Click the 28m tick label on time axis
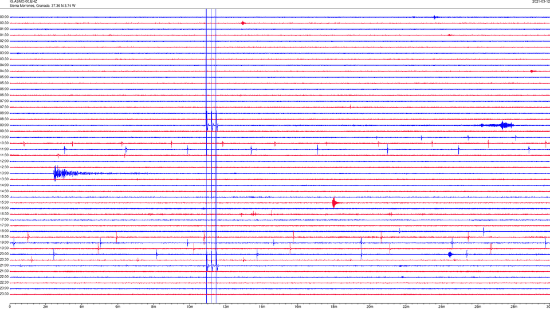The image size is (550, 309). coord(514,307)
